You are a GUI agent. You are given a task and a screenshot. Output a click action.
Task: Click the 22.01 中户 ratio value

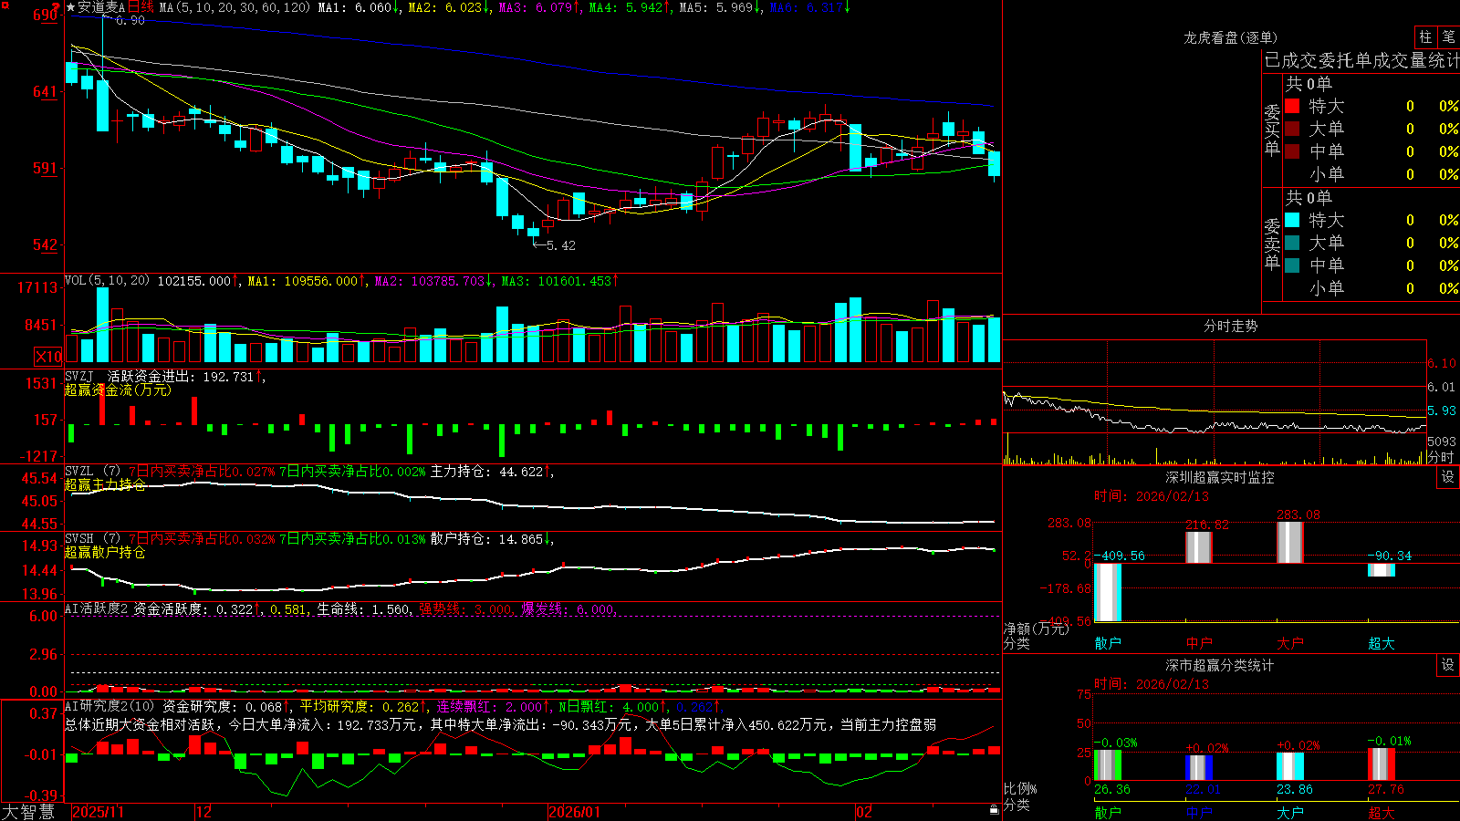1203,789
